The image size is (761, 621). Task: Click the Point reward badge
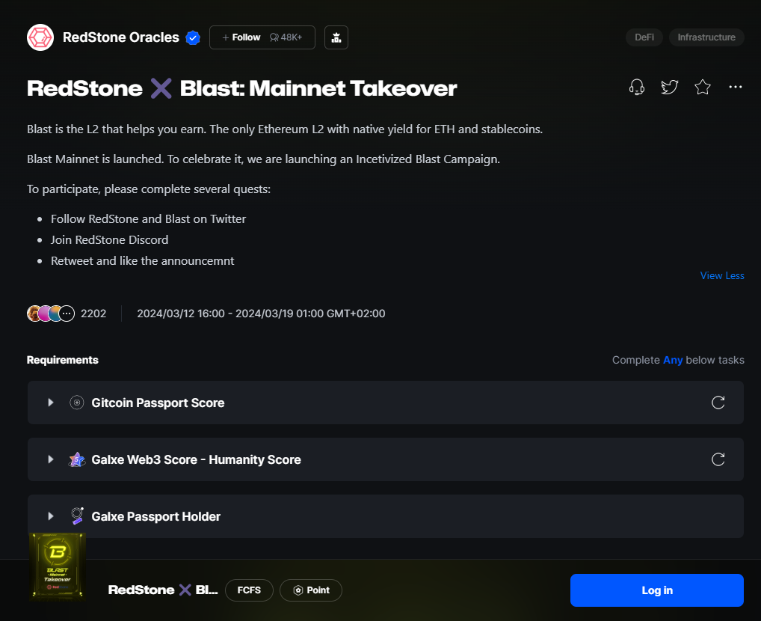click(311, 590)
